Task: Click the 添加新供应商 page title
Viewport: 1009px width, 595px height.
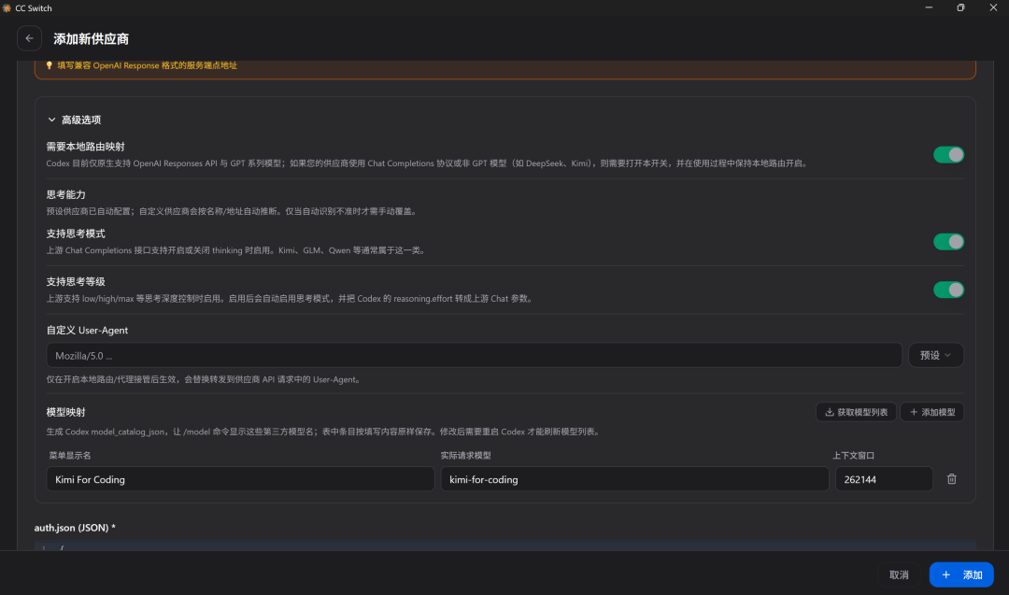Action: [92, 39]
